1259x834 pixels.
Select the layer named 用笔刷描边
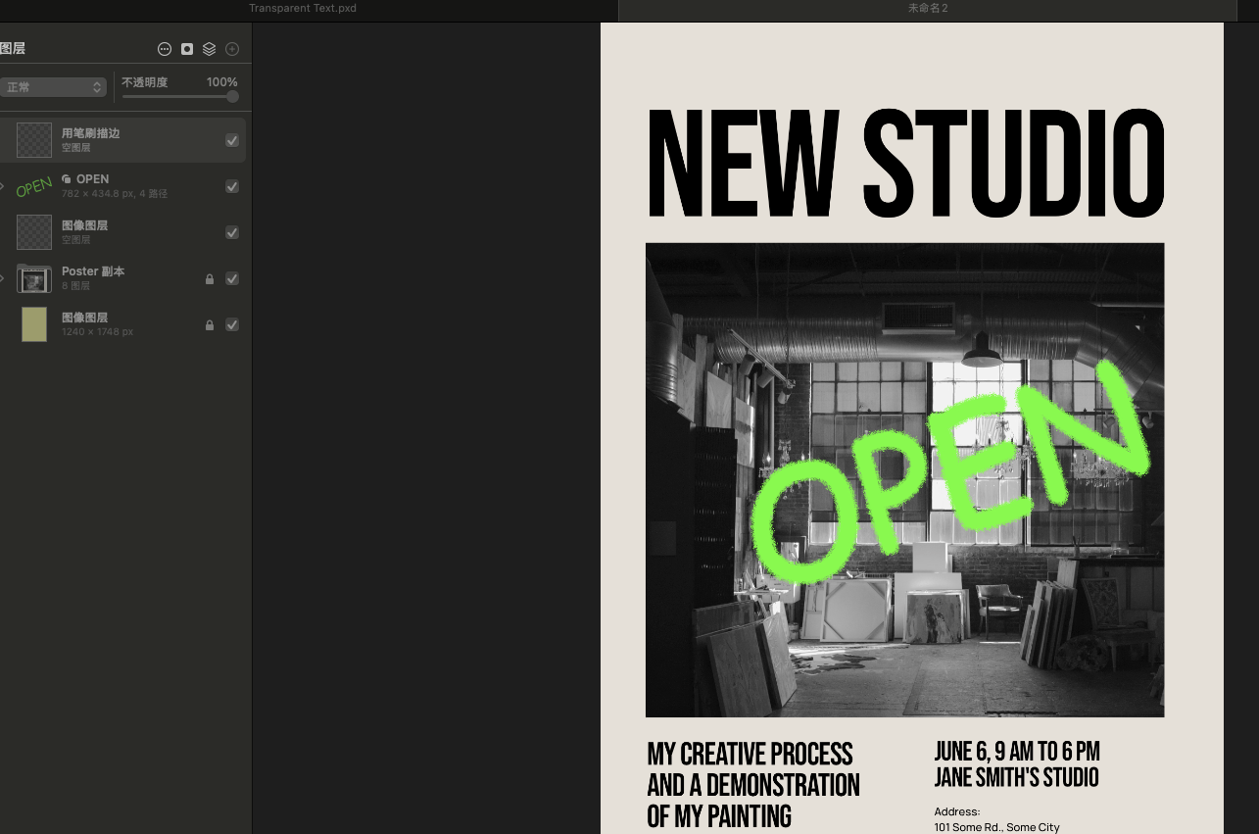click(x=90, y=133)
